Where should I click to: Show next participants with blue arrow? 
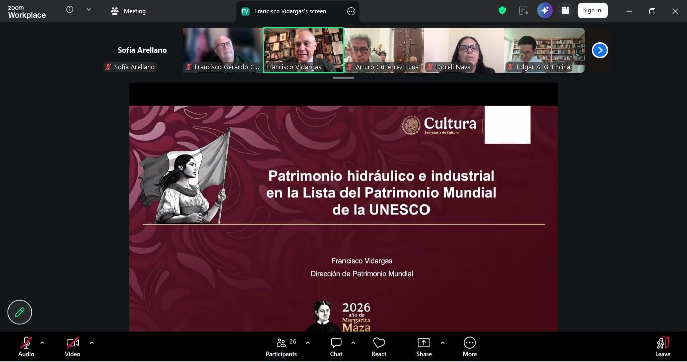click(x=599, y=50)
